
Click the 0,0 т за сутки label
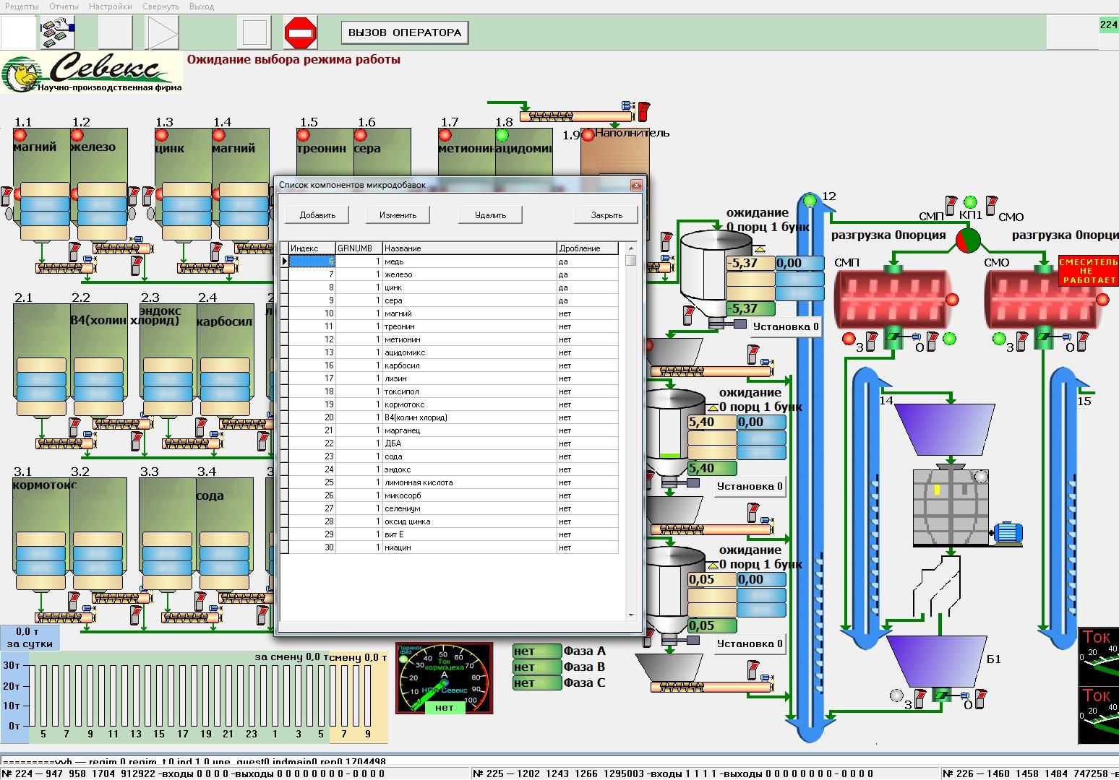coord(30,637)
